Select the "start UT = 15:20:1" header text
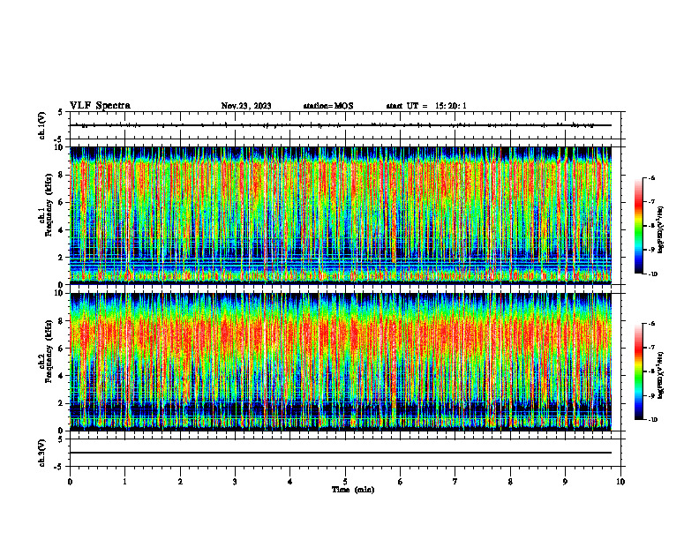Screen dimensions: 699x540 pyautogui.click(x=426, y=106)
